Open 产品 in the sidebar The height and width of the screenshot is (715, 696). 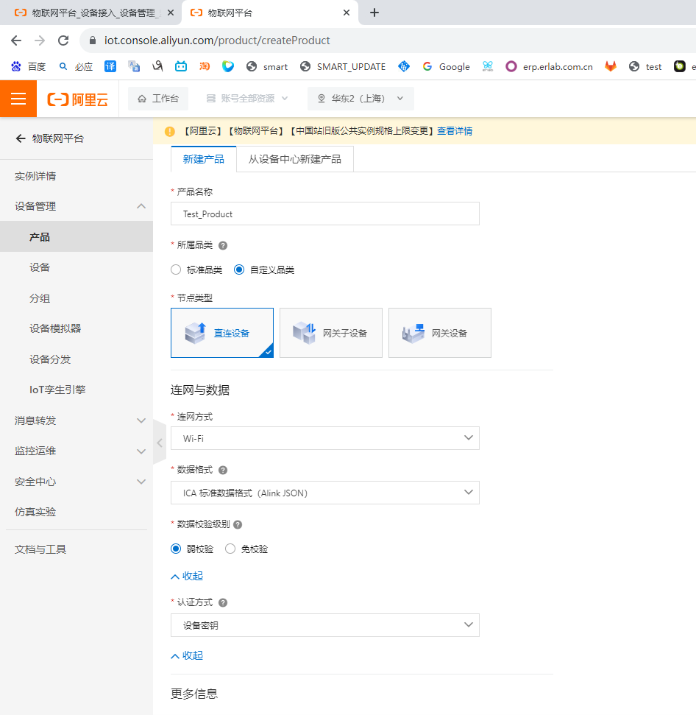[x=77, y=236]
